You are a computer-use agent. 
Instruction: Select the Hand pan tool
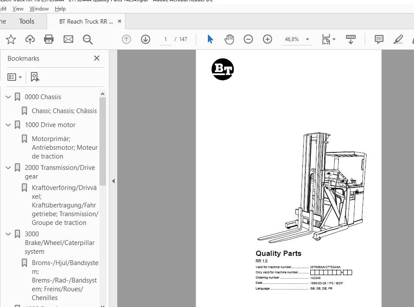[229, 39]
